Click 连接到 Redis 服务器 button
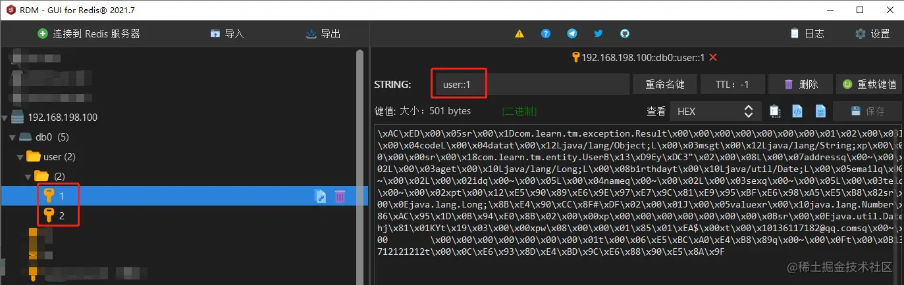Screen dimensions: 904x285 click(x=89, y=33)
